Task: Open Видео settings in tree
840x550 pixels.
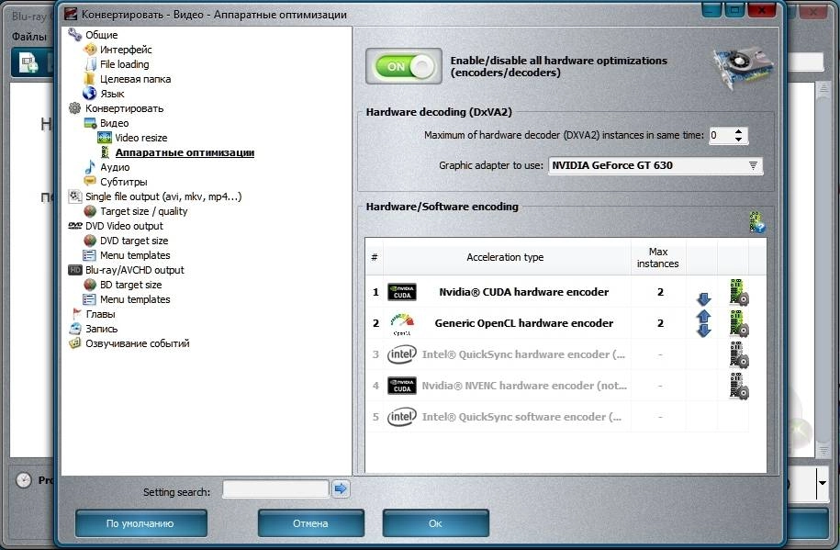Action: tap(114, 123)
